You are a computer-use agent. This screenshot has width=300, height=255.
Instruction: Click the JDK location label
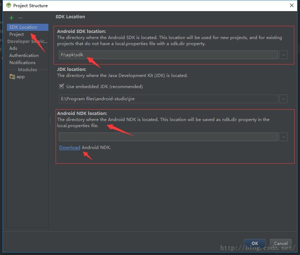click(71, 69)
